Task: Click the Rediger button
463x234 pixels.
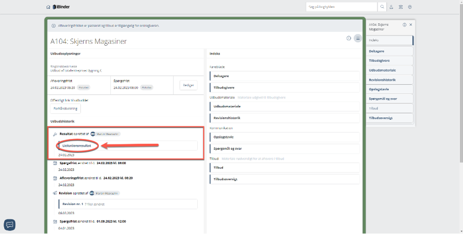Action: 188,85
